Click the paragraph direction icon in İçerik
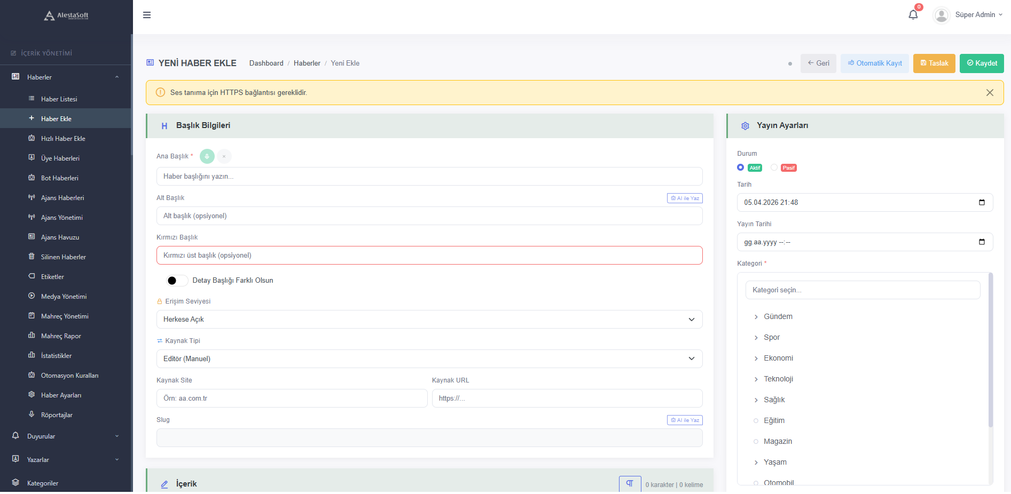This screenshot has height=494, width=1011. click(630, 483)
